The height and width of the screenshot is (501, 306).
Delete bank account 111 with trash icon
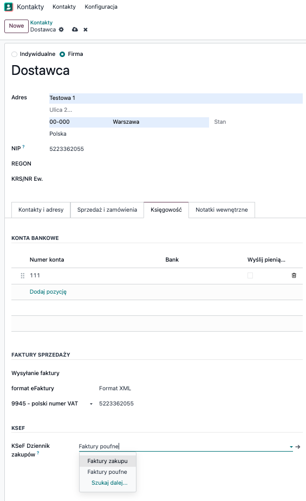(294, 275)
